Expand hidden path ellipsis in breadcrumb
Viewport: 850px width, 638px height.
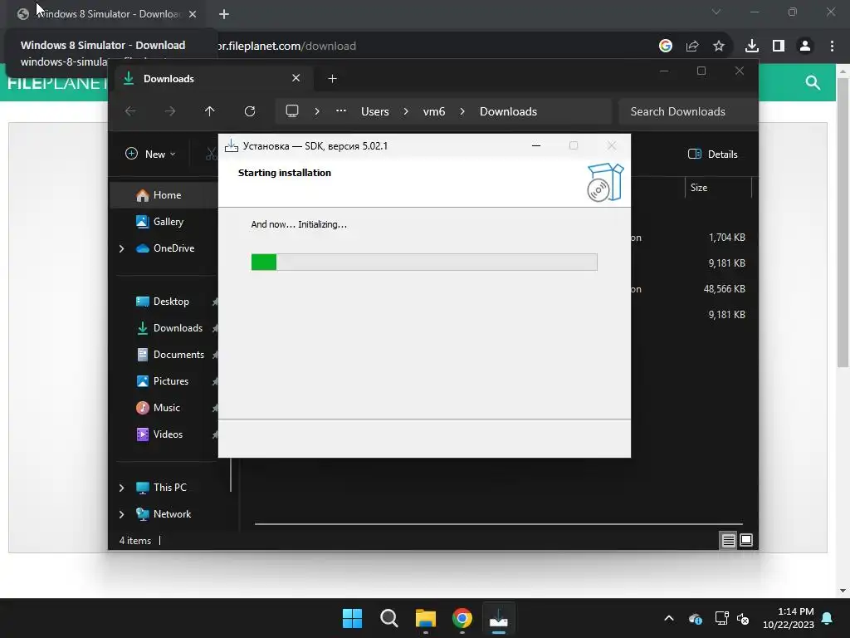tap(341, 110)
